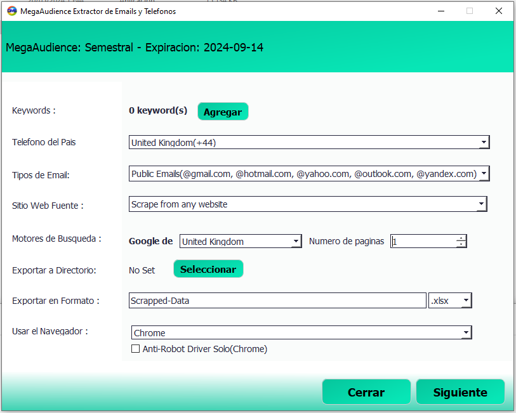Viewport: 516px width, 413px height.
Task: Click the 'Exportar en Formato :' label
Action: pyautogui.click(x=56, y=301)
